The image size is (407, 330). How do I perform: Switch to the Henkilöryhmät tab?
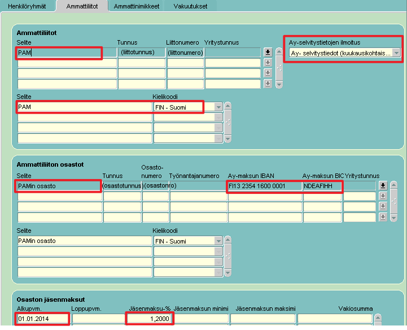click(x=27, y=6)
